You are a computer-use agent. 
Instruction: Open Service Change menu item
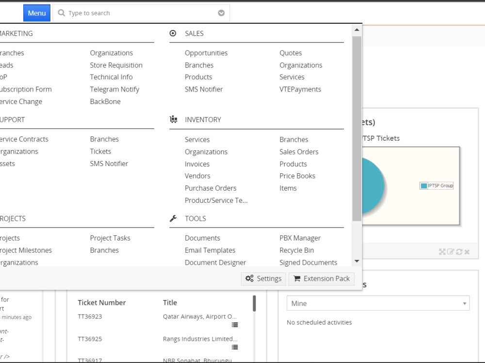21,102
